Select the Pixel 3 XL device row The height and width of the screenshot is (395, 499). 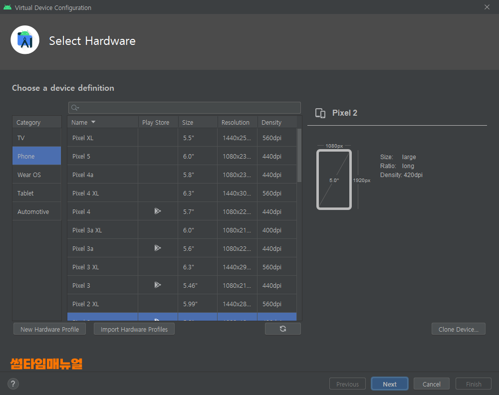click(182, 267)
